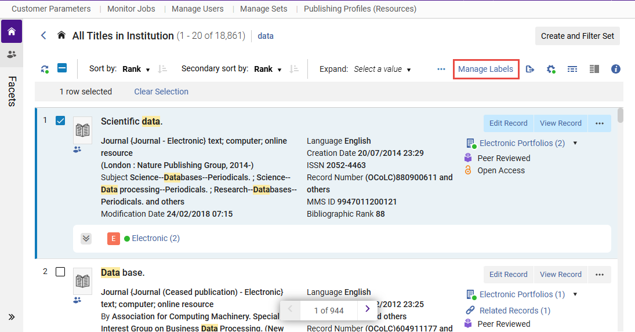Open Electronic Portfolios (1) link
This screenshot has height=332, width=635.
point(522,294)
